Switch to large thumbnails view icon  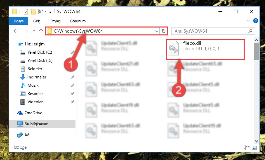(254, 148)
